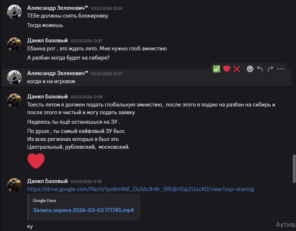Click the large red heart emoji message

36,161
